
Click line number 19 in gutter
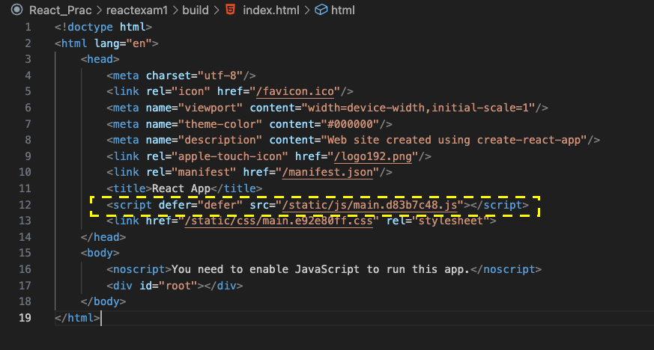(x=25, y=318)
